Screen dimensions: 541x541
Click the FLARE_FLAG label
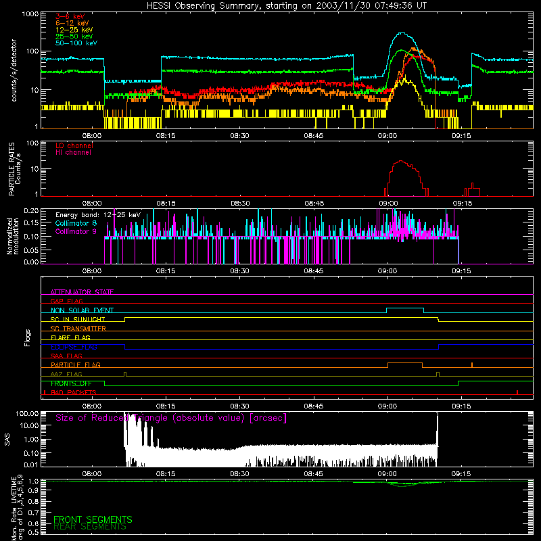(70, 337)
